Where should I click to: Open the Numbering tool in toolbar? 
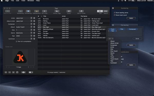coord(20,11)
